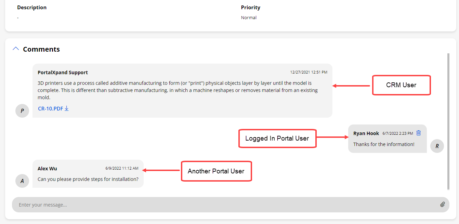The image size is (459, 224).
Task: Collapse the Comments section chevron
Action: tap(16, 49)
